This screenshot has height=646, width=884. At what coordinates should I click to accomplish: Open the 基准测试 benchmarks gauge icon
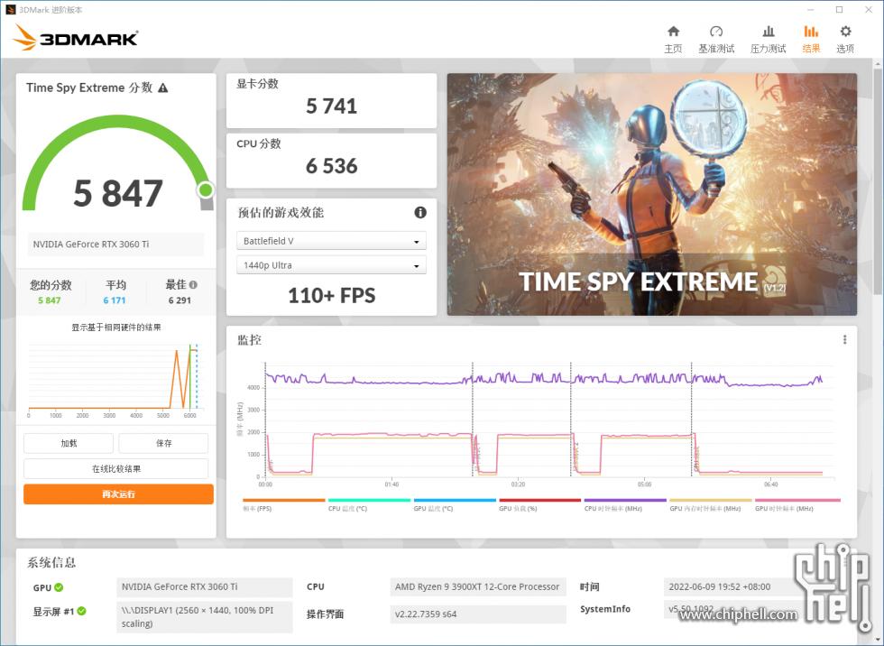coord(716,32)
